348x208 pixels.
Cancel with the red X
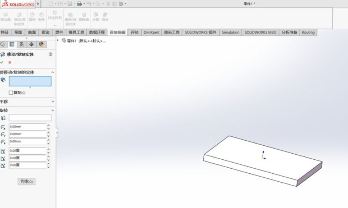click(x=10, y=62)
